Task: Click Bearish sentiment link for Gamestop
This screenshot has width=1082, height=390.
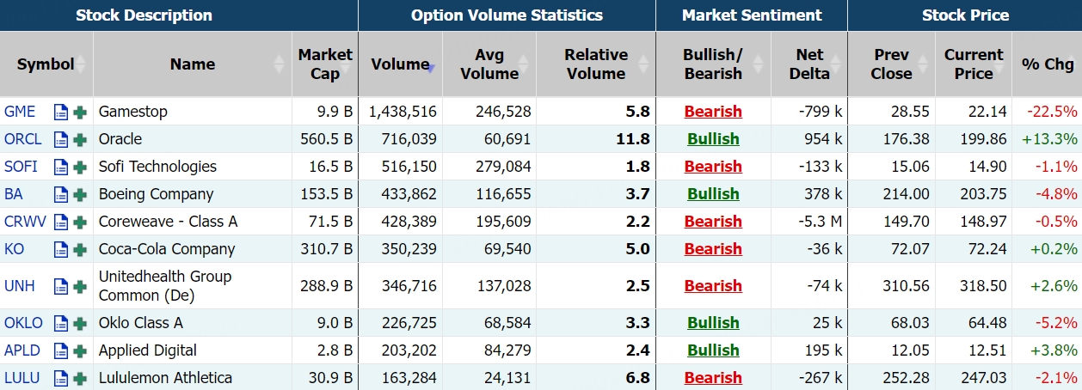Action: pos(713,112)
